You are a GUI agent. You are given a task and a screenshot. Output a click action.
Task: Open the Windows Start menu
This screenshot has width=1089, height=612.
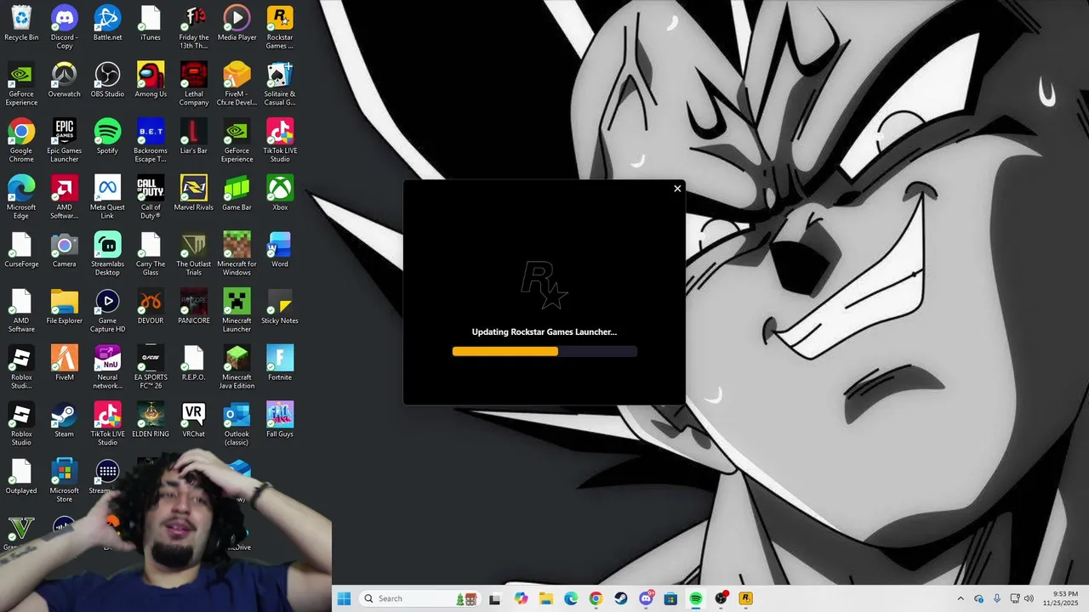point(344,598)
